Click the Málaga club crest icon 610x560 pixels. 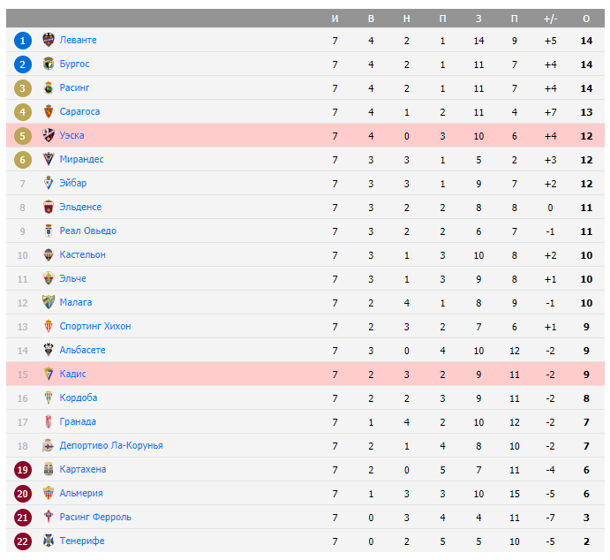pos(49,303)
